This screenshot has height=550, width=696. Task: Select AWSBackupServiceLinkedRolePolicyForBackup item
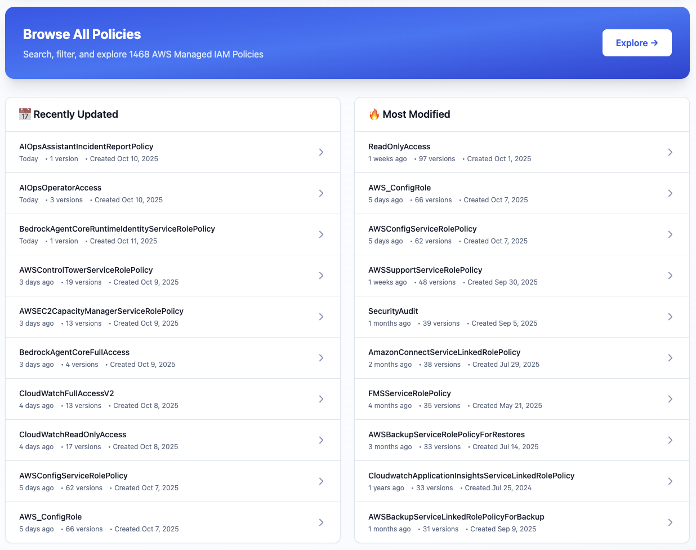click(456, 517)
